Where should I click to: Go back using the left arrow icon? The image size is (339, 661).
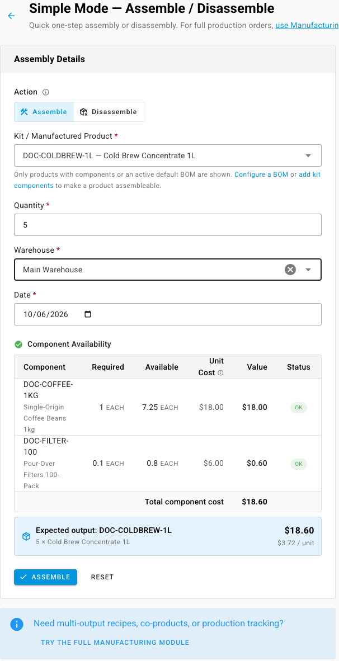point(11,16)
